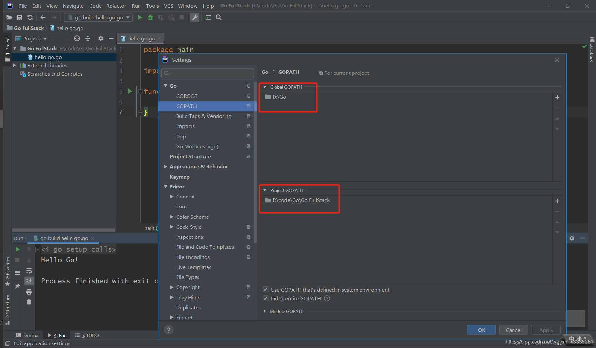This screenshot has height=348, width=596.
Task: Pin the Run tab
Action: coord(17,286)
